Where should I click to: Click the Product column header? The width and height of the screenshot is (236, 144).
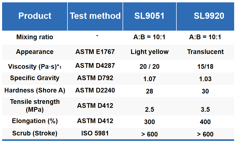[x=35, y=16]
